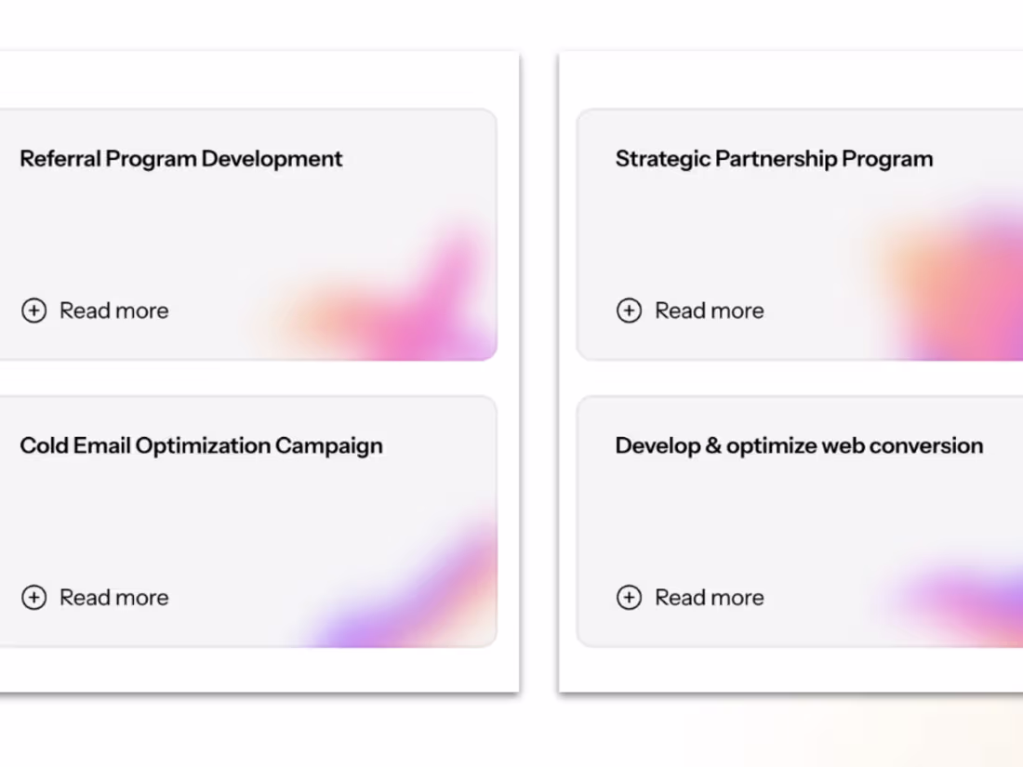Open Read more for Develop & optimize web conversion
The height and width of the screenshot is (767, 1023).
pyautogui.click(x=709, y=598)
